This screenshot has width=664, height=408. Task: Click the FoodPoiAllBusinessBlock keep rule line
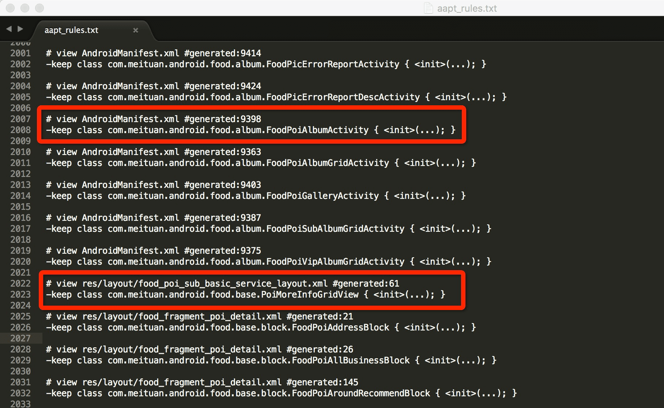[271, 360]
